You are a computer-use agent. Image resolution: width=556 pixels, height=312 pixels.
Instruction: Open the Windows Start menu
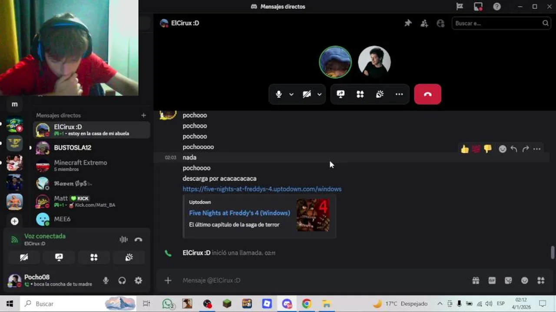(x=10, y=304)
